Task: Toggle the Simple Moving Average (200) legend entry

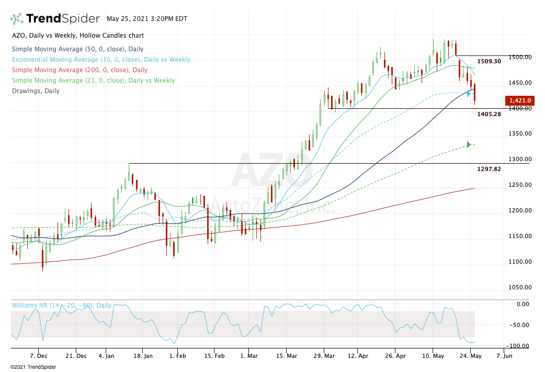Action: click(x=80, y=70)
